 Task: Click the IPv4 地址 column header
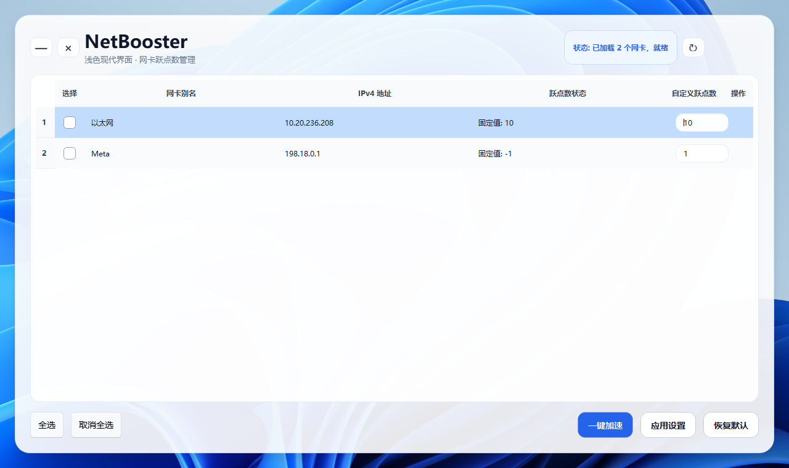tap(375, 94)
